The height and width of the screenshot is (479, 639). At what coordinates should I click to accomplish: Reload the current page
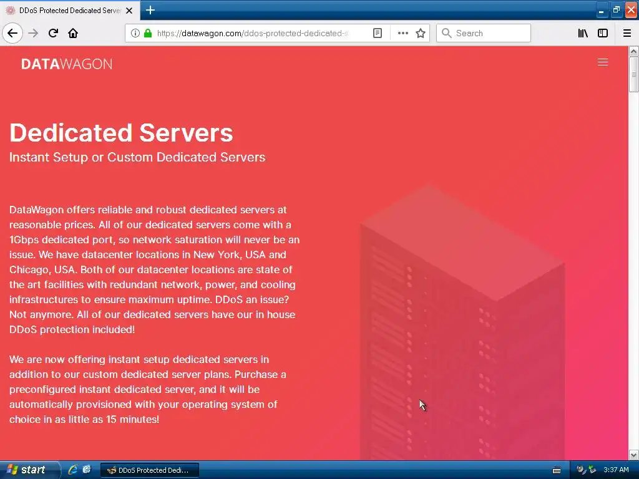(53, 33)
